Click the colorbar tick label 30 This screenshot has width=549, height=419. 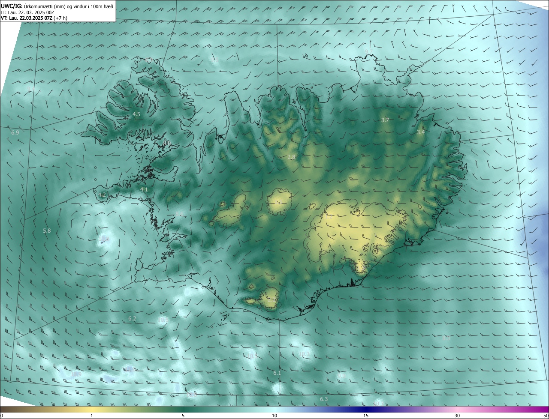click(457, 416)
